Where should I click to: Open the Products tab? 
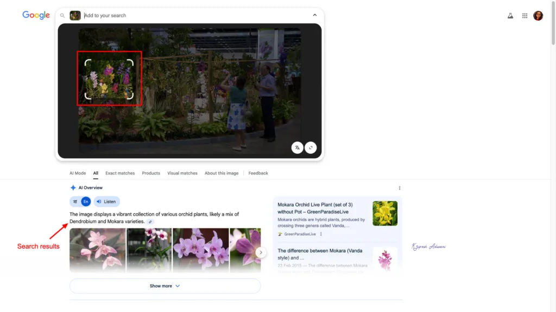click(x=151, y=173)
